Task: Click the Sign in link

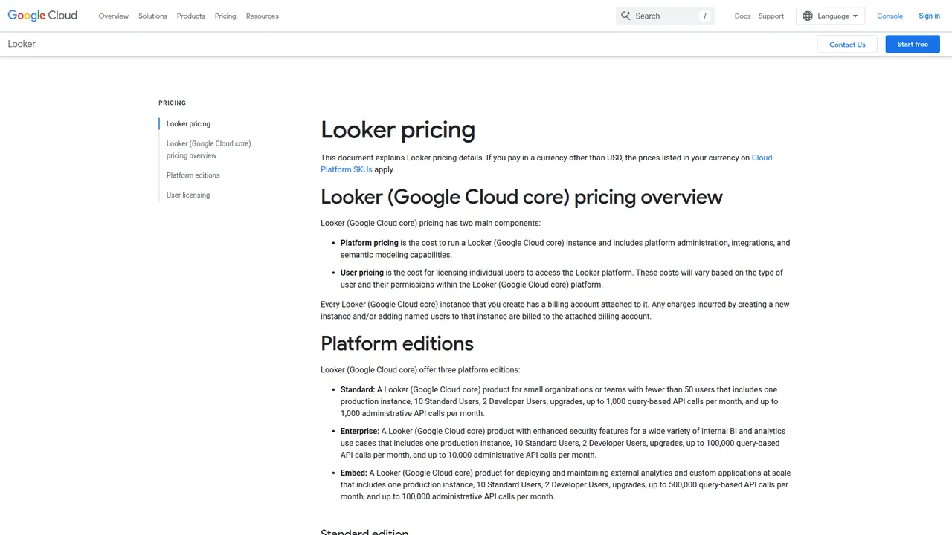Action: (929, 16)
